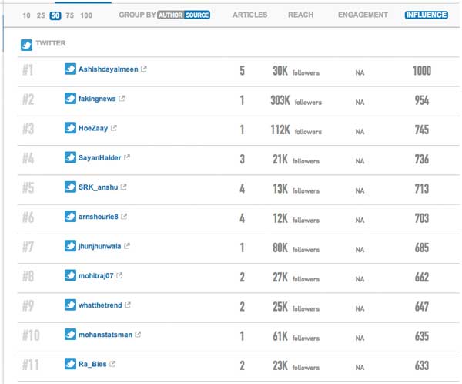Viewport: 462px width, 384px height.
Task: Group results by Source
Action: tap(197, 15)
